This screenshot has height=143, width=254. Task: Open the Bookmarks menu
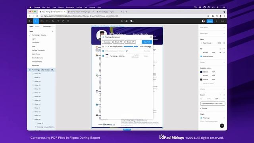(70, 7)
